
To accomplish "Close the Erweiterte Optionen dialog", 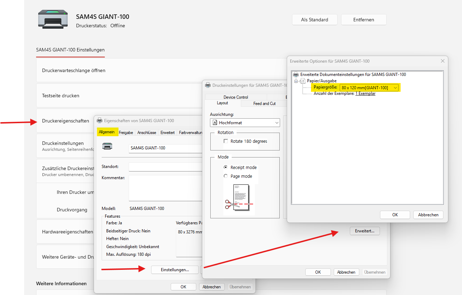I will point(443,61).
